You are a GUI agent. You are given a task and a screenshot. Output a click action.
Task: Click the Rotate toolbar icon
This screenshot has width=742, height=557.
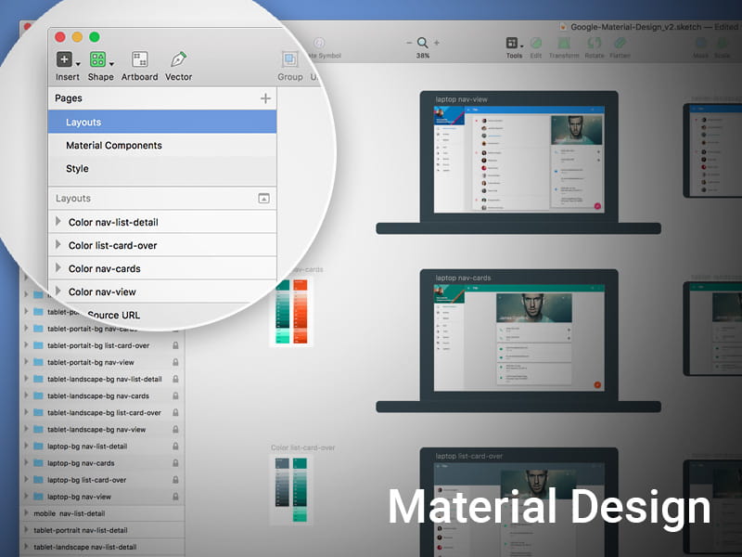click(x=594, y=44)
